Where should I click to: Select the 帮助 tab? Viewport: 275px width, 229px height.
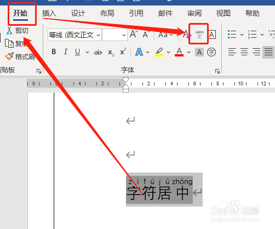pos(253,13)
